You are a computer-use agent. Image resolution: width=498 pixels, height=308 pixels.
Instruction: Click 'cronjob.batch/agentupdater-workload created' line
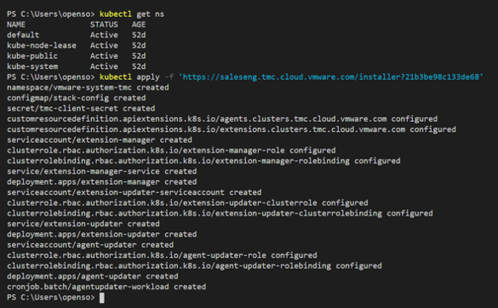[106, 287]
